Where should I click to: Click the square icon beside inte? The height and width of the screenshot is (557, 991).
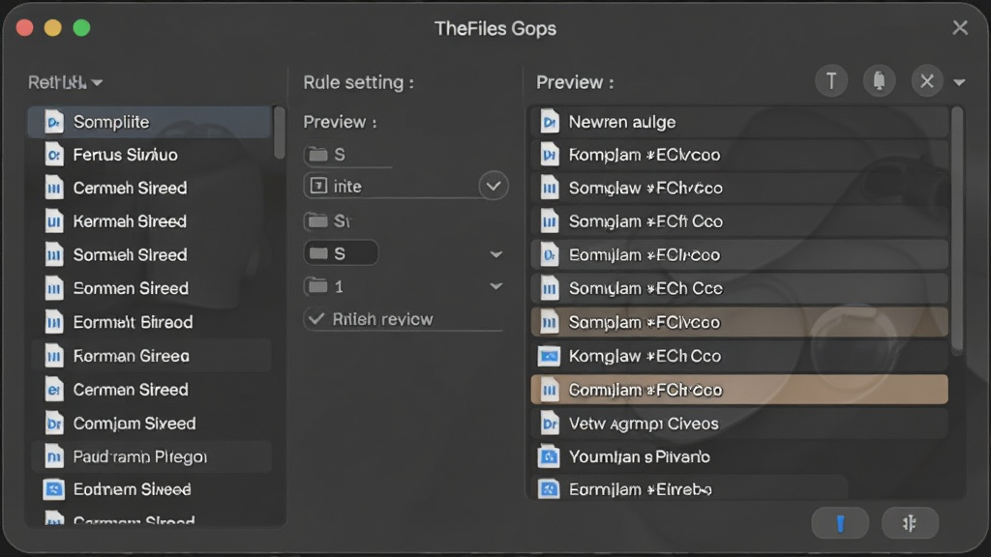tap(318, 186)
